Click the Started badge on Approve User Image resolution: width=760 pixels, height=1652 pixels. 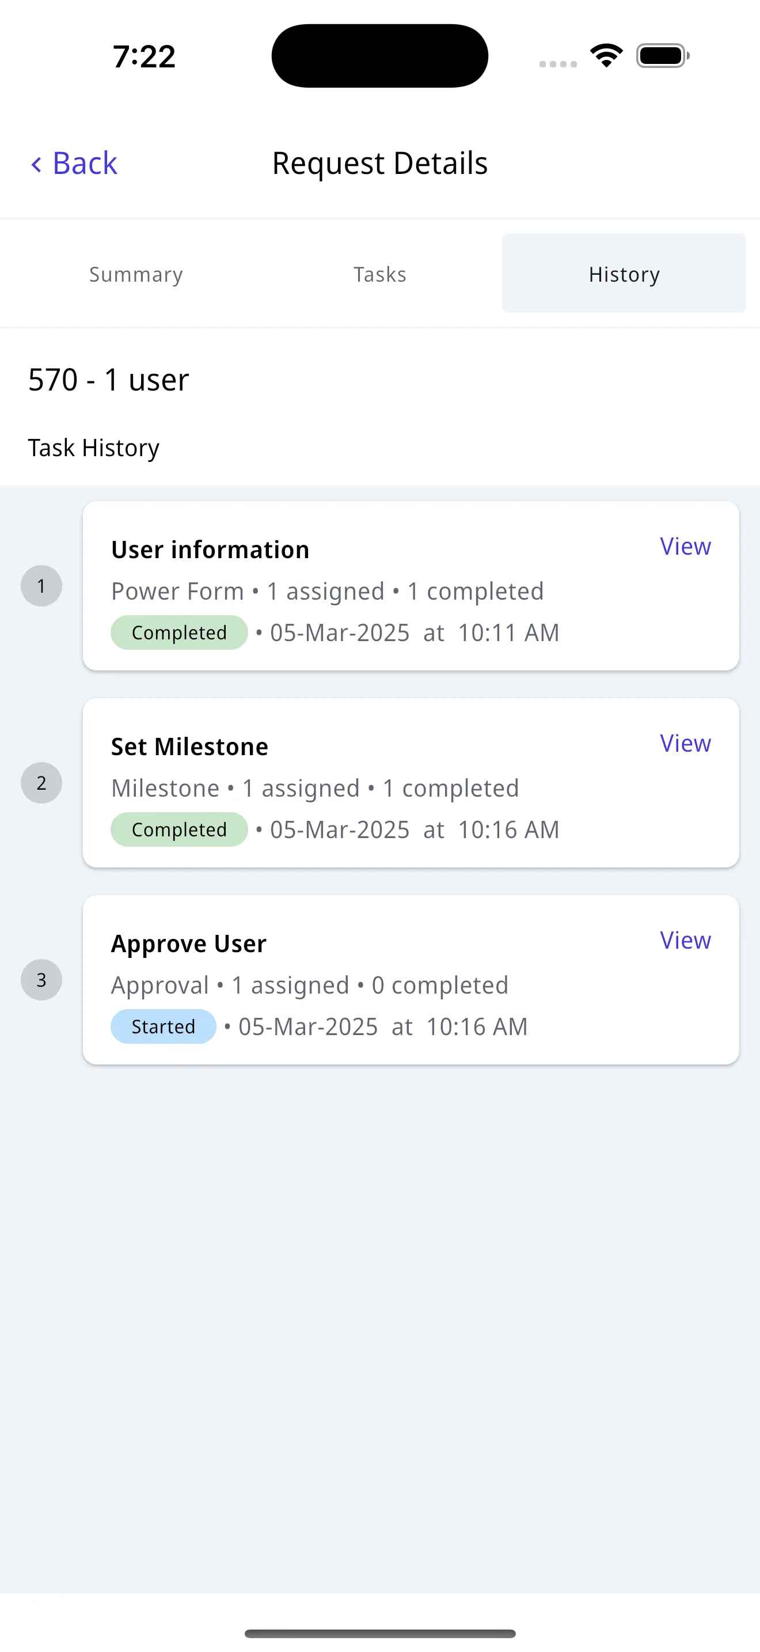tap(164, 1026)
